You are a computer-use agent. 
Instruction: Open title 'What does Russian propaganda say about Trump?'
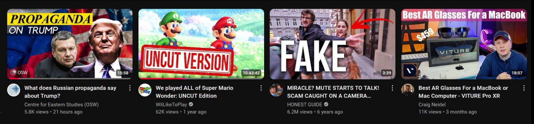(x=70, y=92)
